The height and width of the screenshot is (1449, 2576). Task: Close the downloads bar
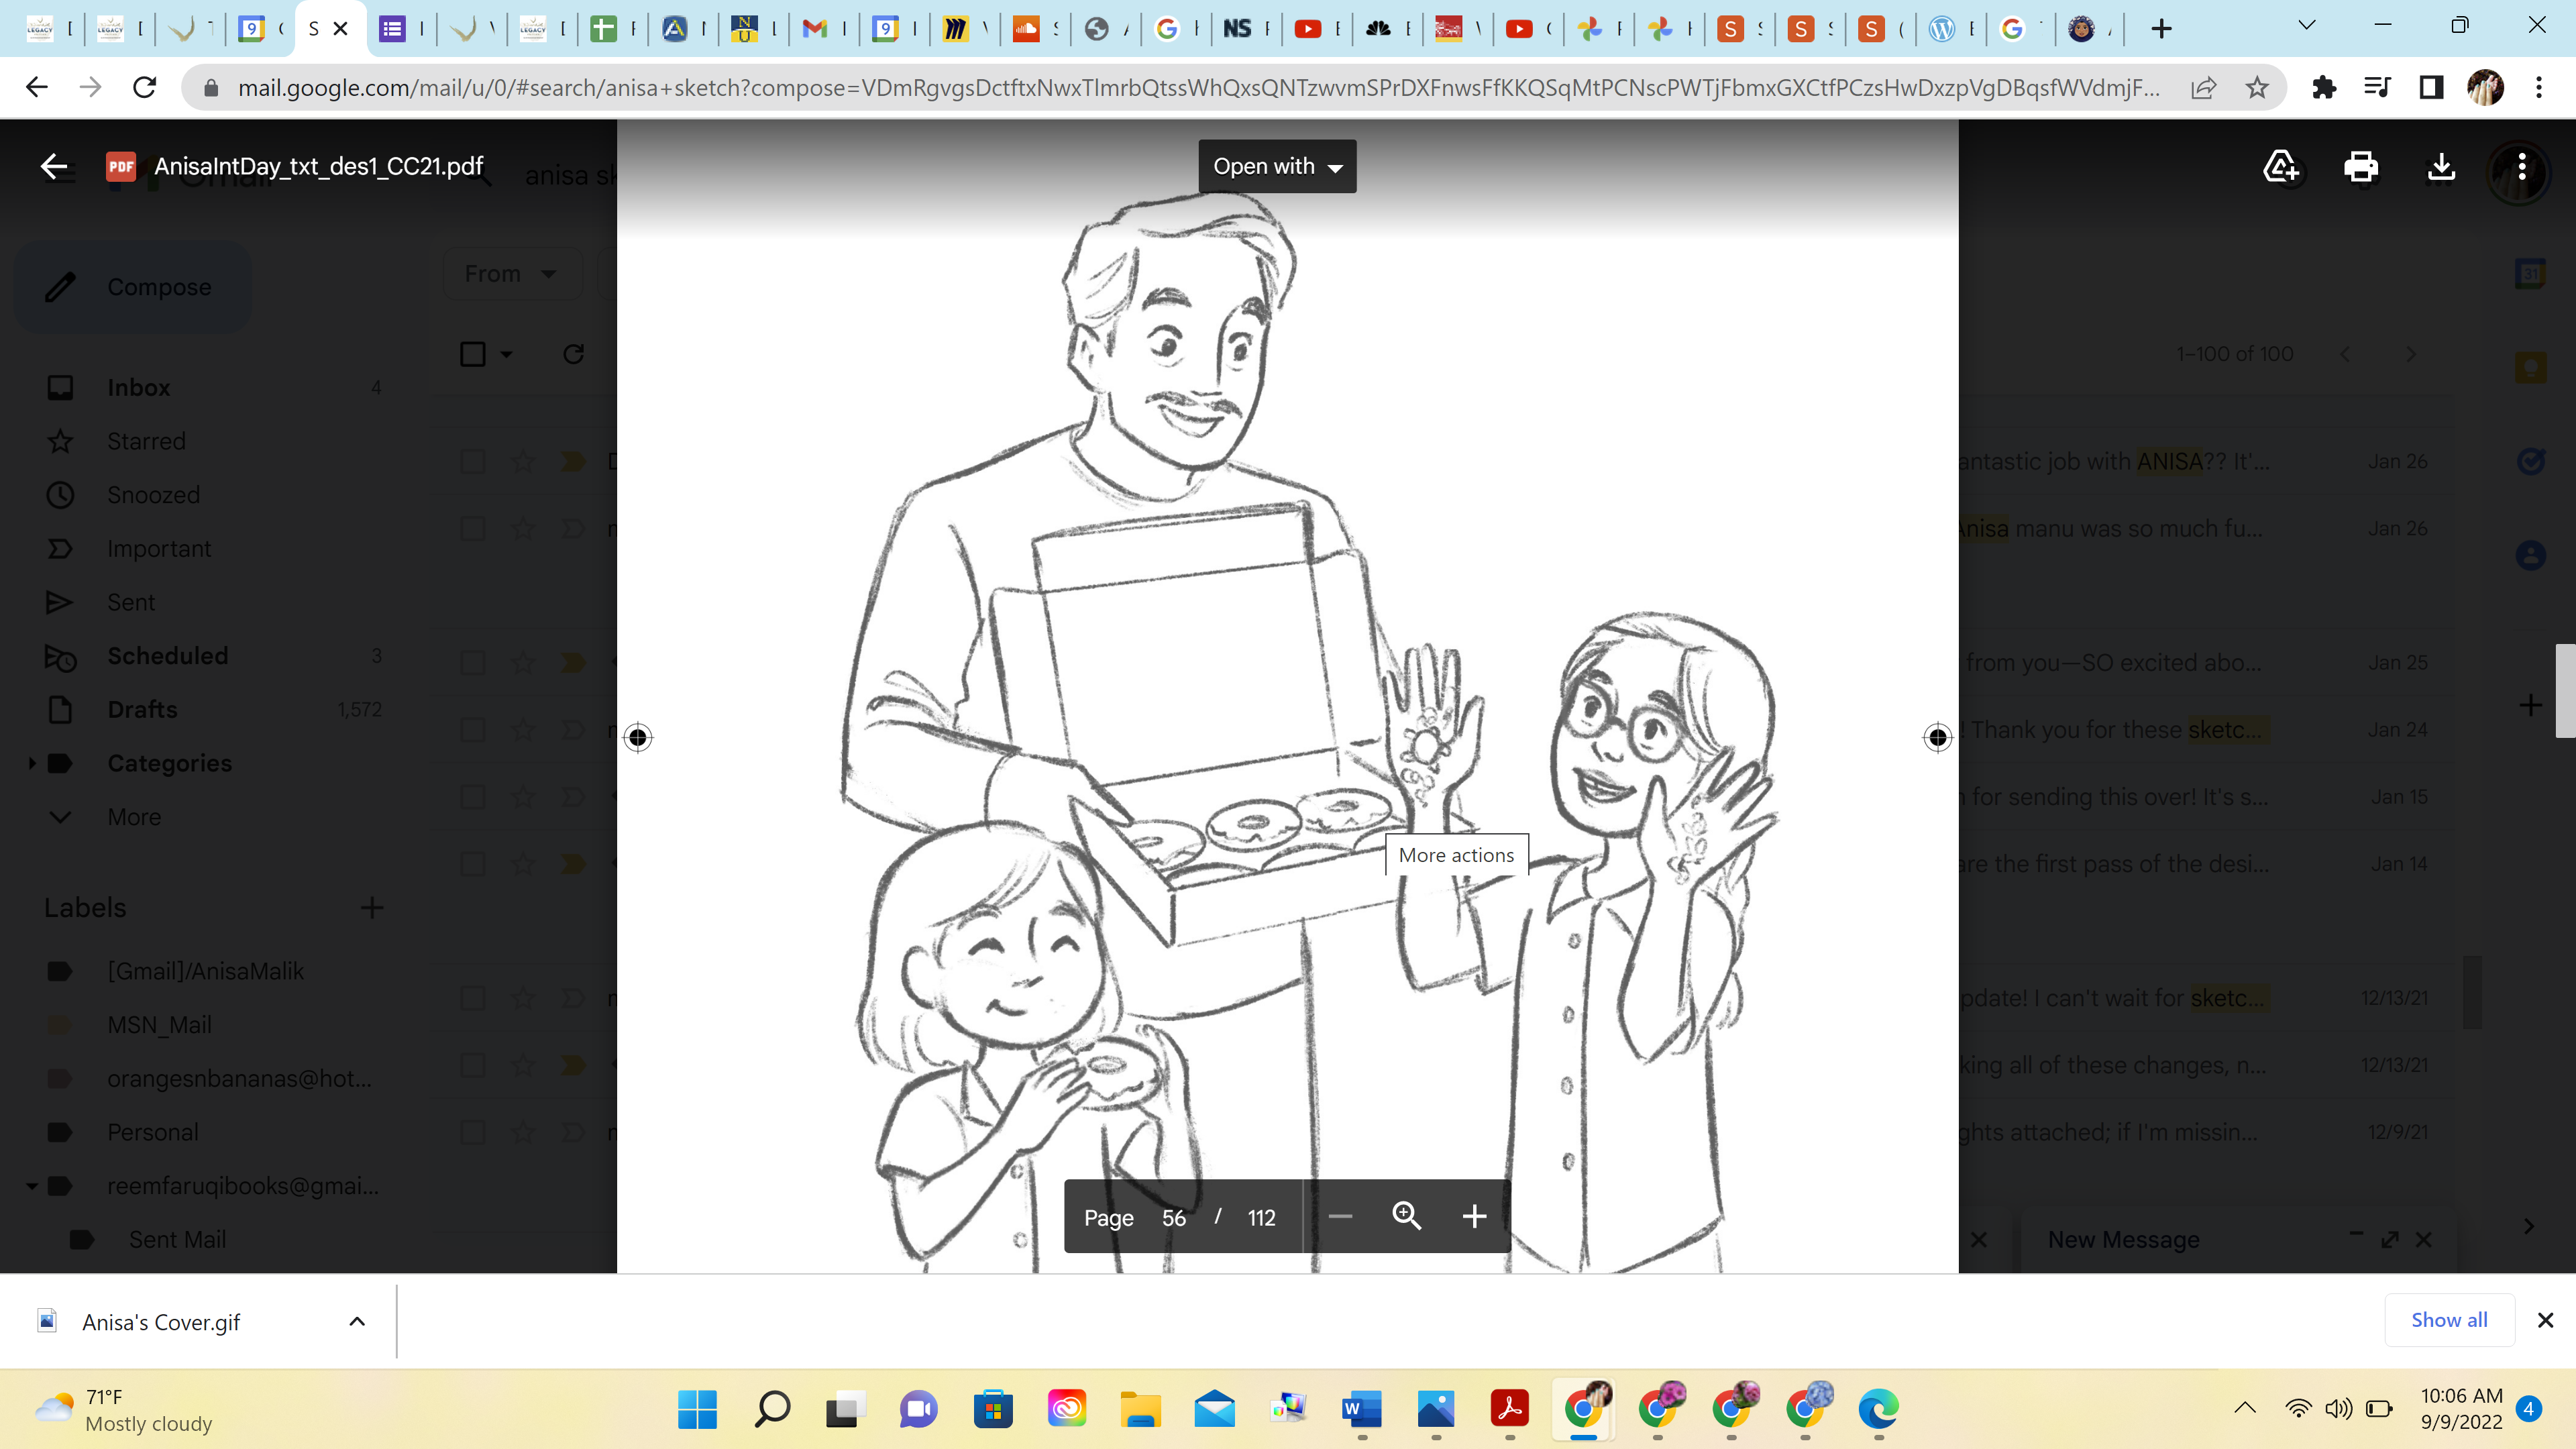2545,1320
